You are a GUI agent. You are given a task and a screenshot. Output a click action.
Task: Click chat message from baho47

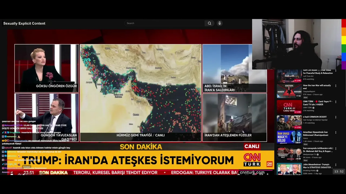36,148
